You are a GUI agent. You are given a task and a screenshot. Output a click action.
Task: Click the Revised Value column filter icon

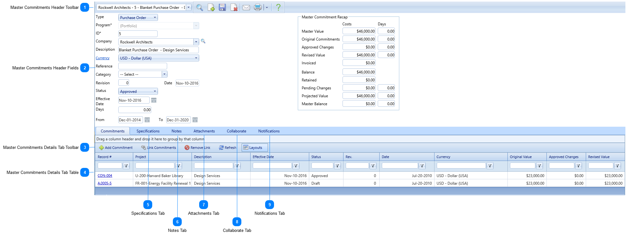pyautogui.click(x=617, y=166)
